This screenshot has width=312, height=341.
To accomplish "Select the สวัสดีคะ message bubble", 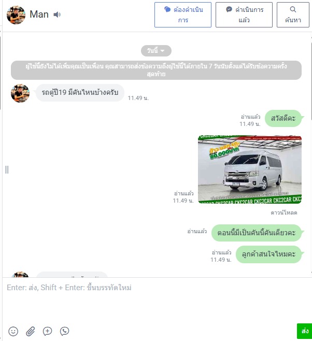I will click(x=283, y=118).
